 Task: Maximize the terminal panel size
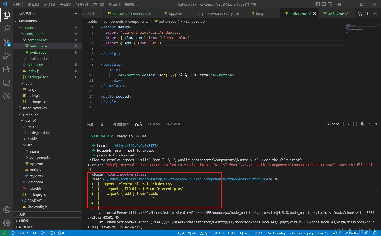click(x=369, y=124)
